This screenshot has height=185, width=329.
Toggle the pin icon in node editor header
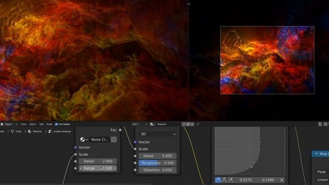pyautogui.click(x=197, y=124)
